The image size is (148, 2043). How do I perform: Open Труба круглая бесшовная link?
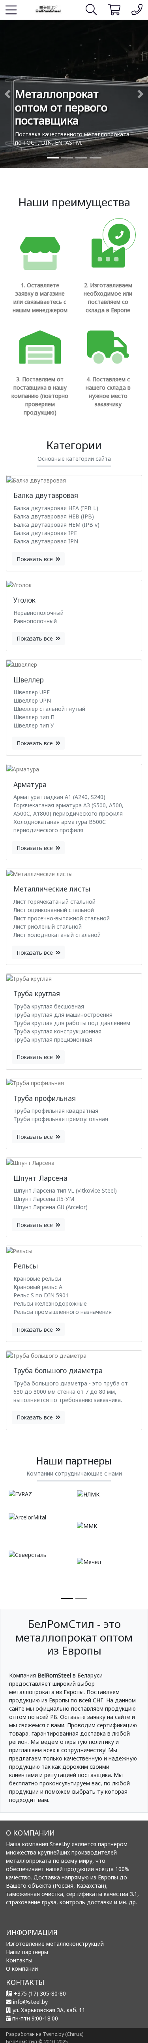(48, 1006)
